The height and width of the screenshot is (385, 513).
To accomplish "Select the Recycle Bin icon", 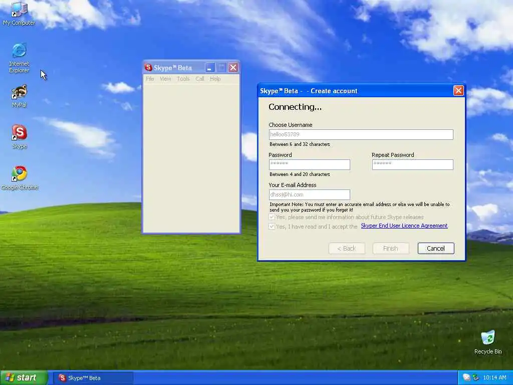I will coord(488,342).
